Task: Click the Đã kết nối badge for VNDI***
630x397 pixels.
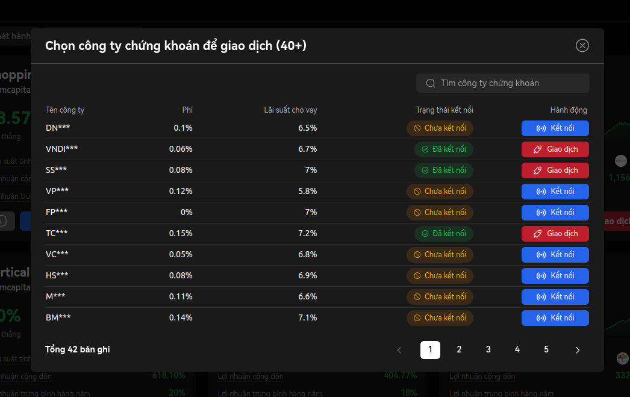Action: [444, 149]
